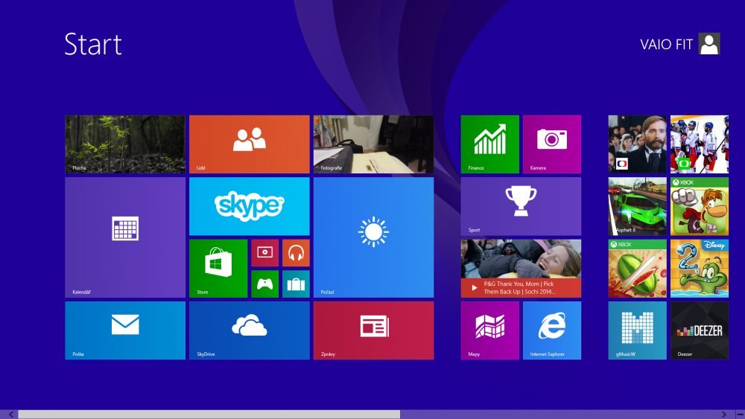Click the horizontal scrollbar thumb
The height and width of the screenshot is (419, 745).
click(x=209, y=415)
